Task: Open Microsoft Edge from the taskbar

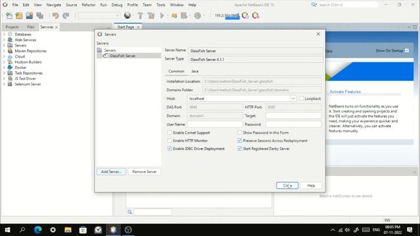Action: tap(38, 230)
